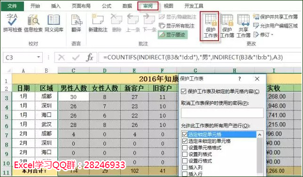Close the 保护工作表 dialog
Image resolution: width=303 pixels, height=177 pixels.
coord(257,79)
